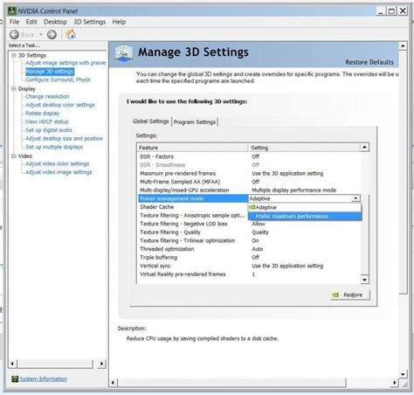Open Adjust video image settings
The width and height of the screenshot is (414, 395).
59,172
